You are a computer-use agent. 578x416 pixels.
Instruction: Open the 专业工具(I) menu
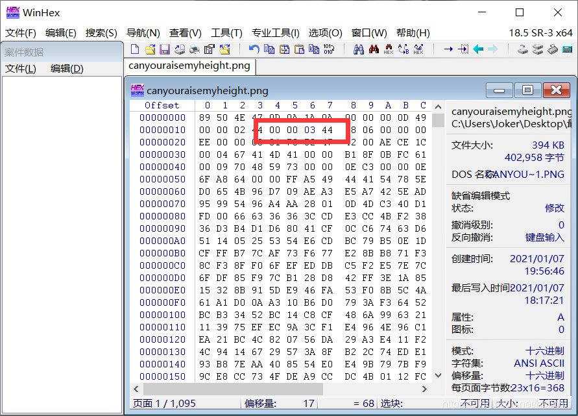(x=275, y=33)
